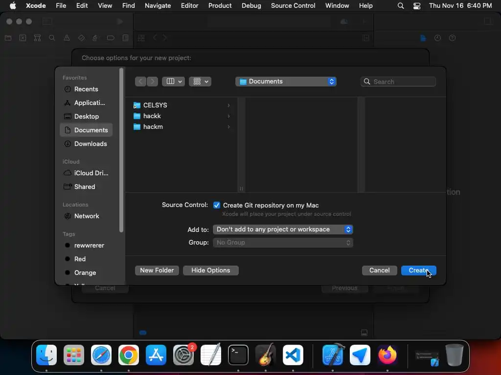Screen dimensions: 501x375
Task: Click the sidebar scrollbar
Action: (x=121, y=150)
